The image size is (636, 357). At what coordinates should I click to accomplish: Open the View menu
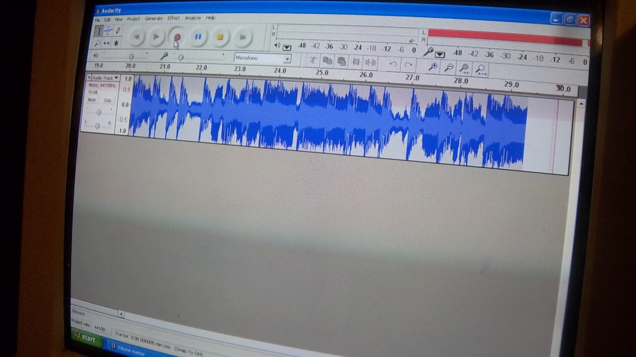[118, 19]
